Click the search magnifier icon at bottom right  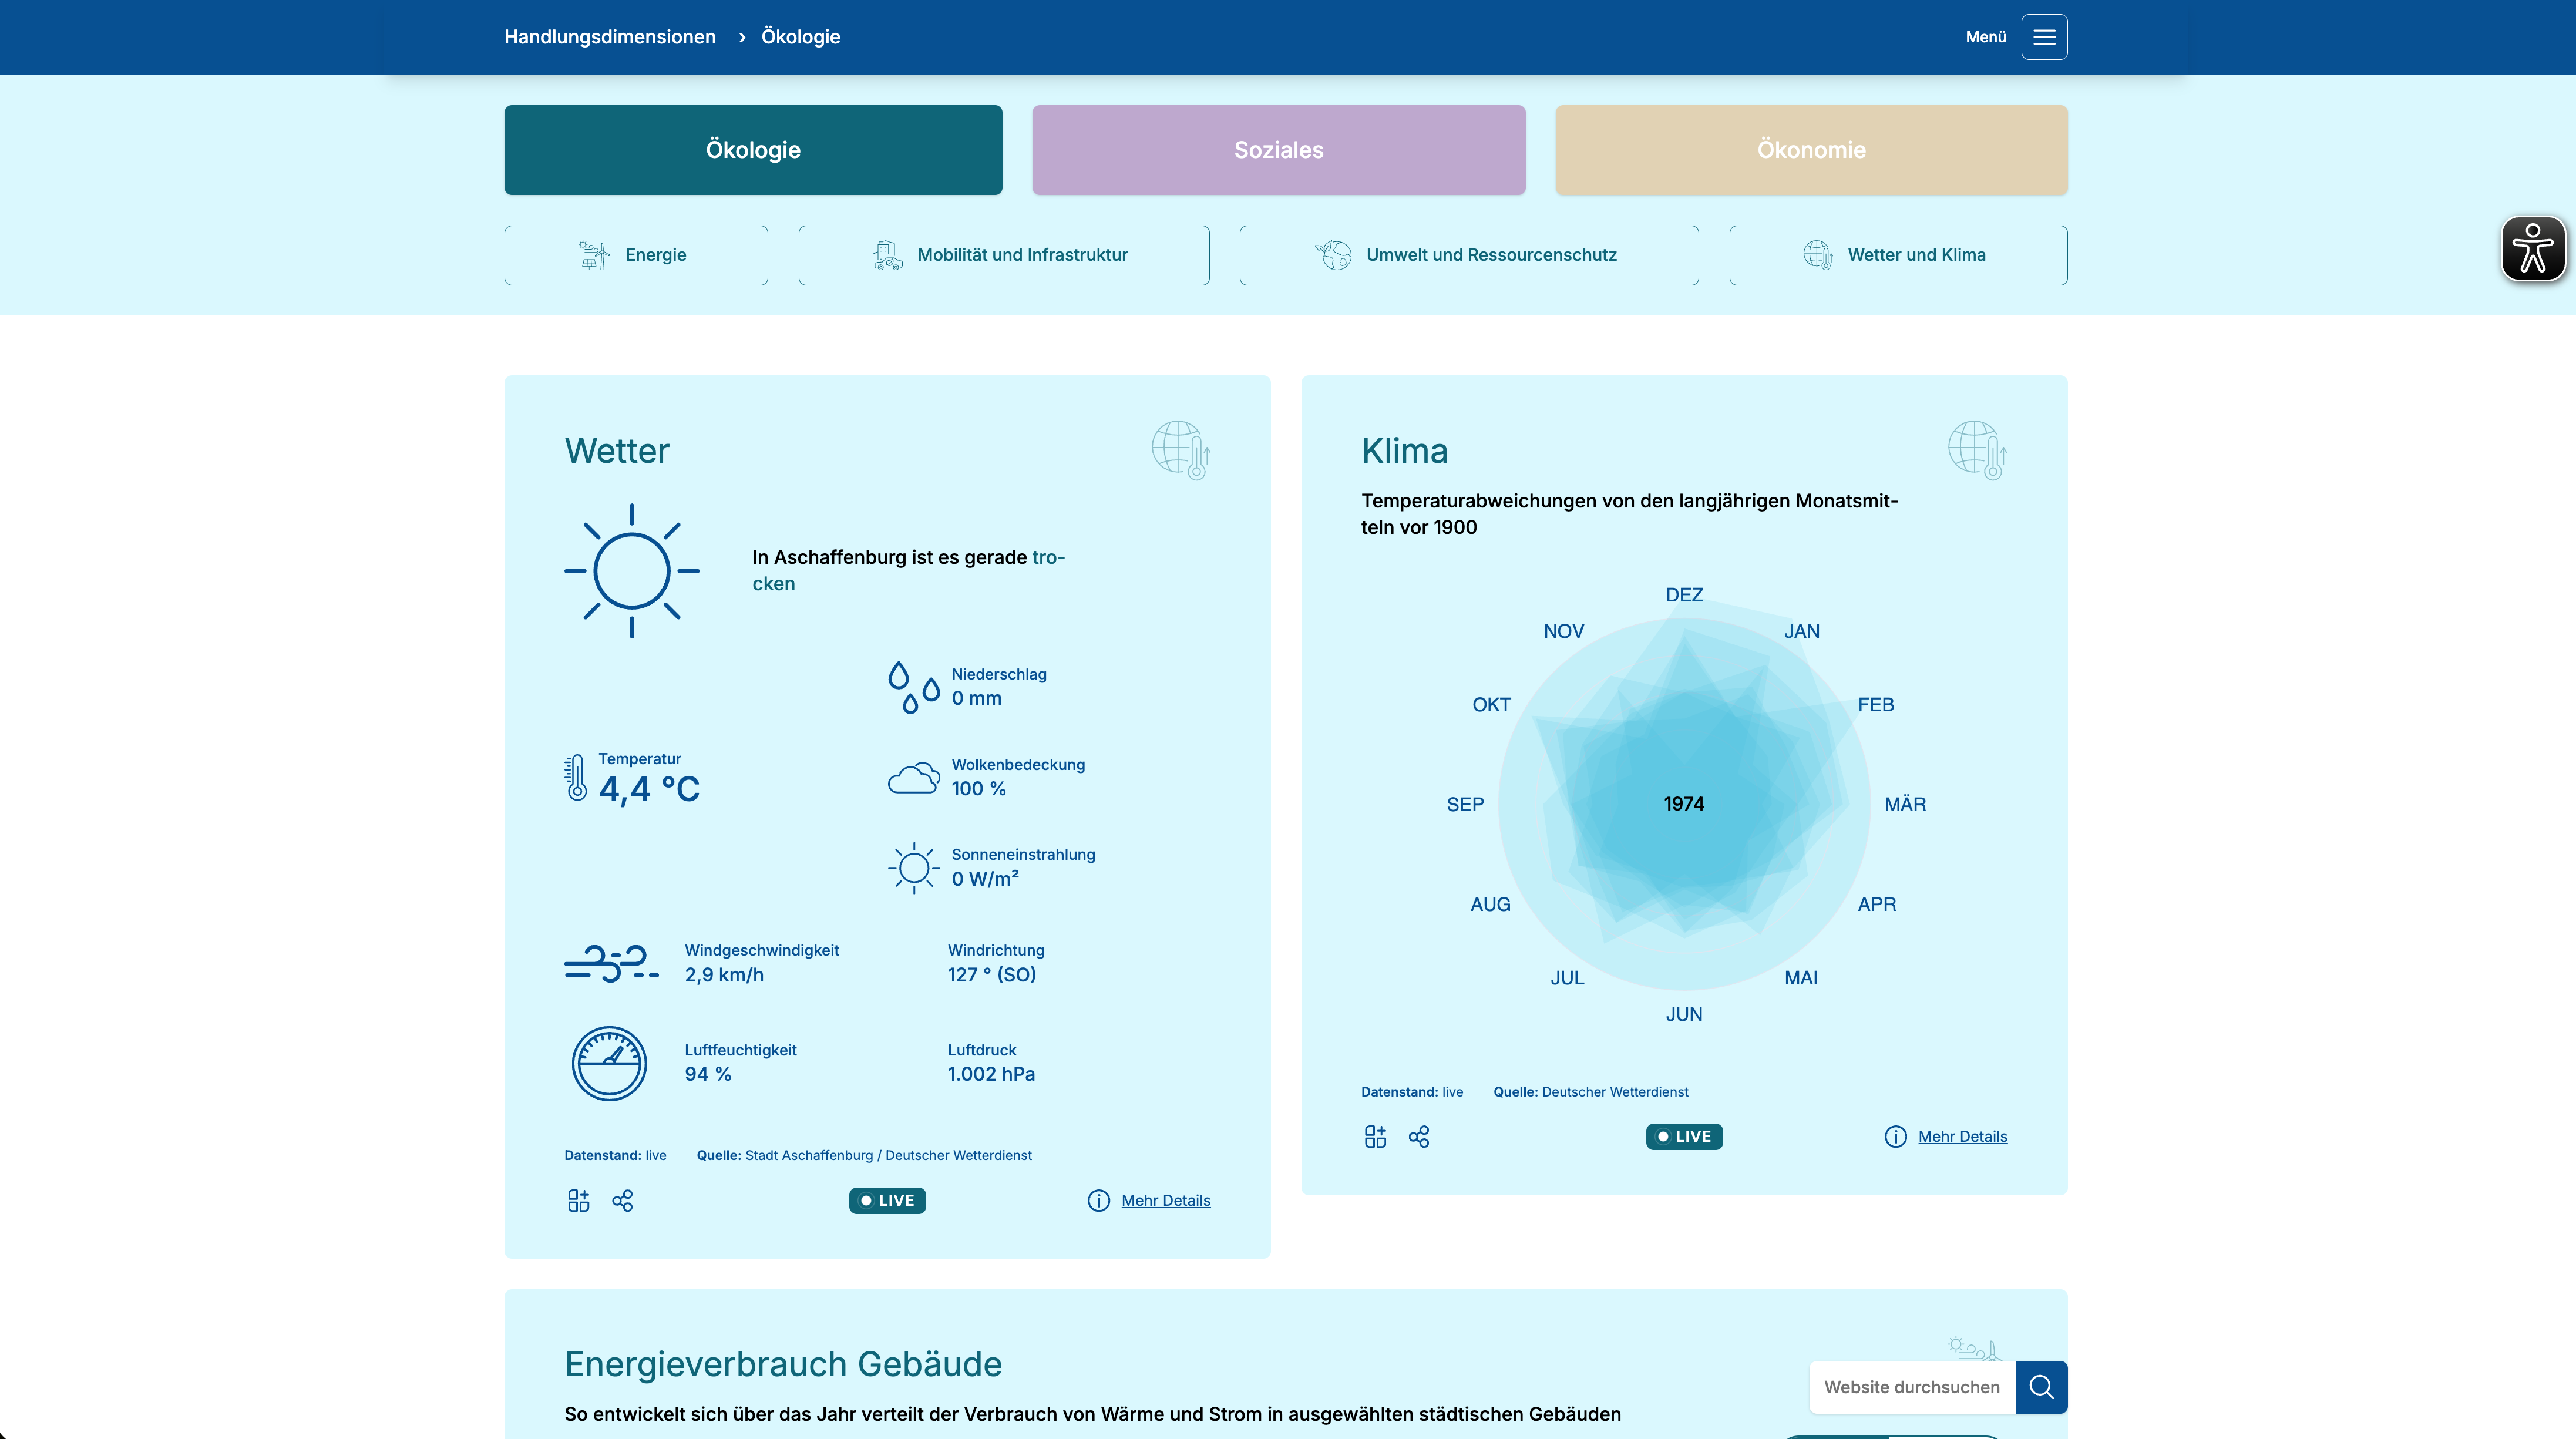[2041, 1387]
